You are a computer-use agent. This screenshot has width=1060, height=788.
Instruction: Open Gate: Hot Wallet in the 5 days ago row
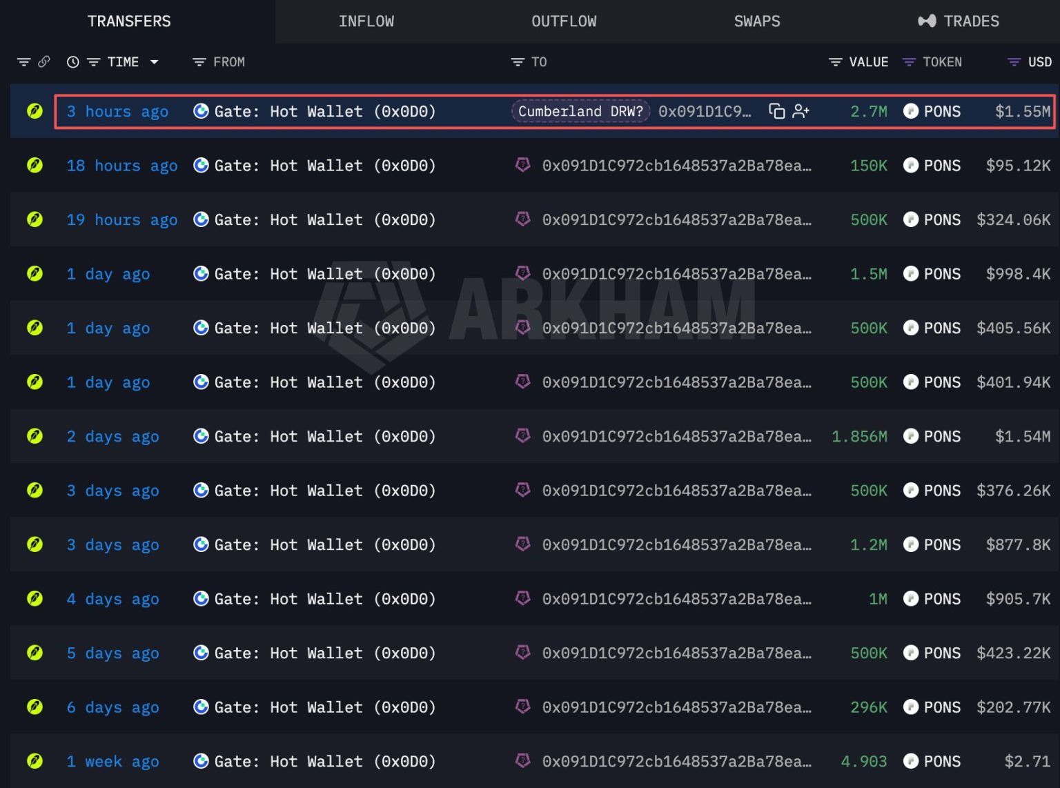325,653
